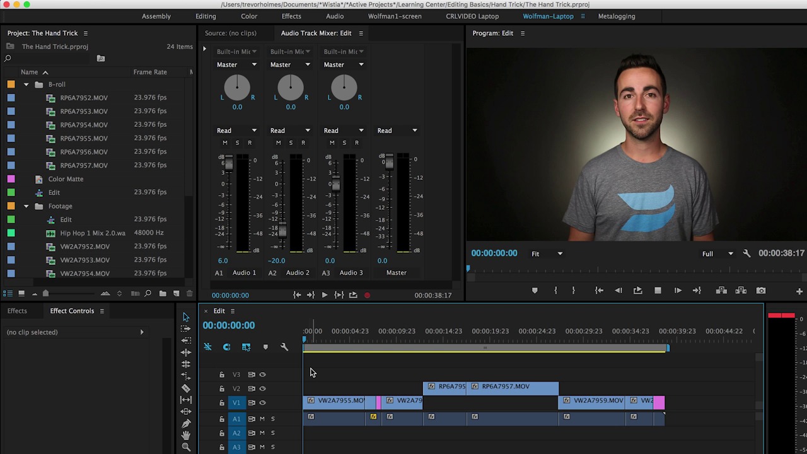Open Program monitor button editor plus

799,291
